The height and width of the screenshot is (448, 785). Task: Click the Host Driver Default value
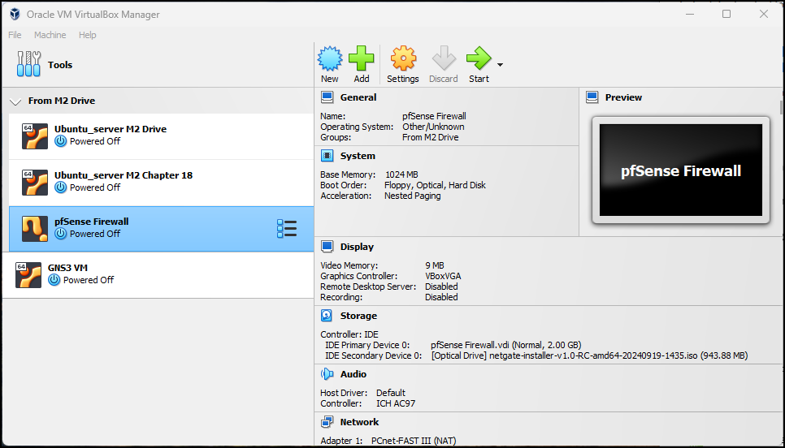(x=391, y=393)
